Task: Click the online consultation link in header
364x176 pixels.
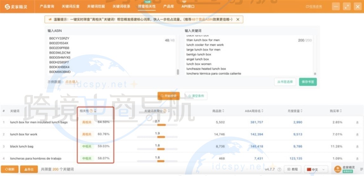Action: point(314,7)
